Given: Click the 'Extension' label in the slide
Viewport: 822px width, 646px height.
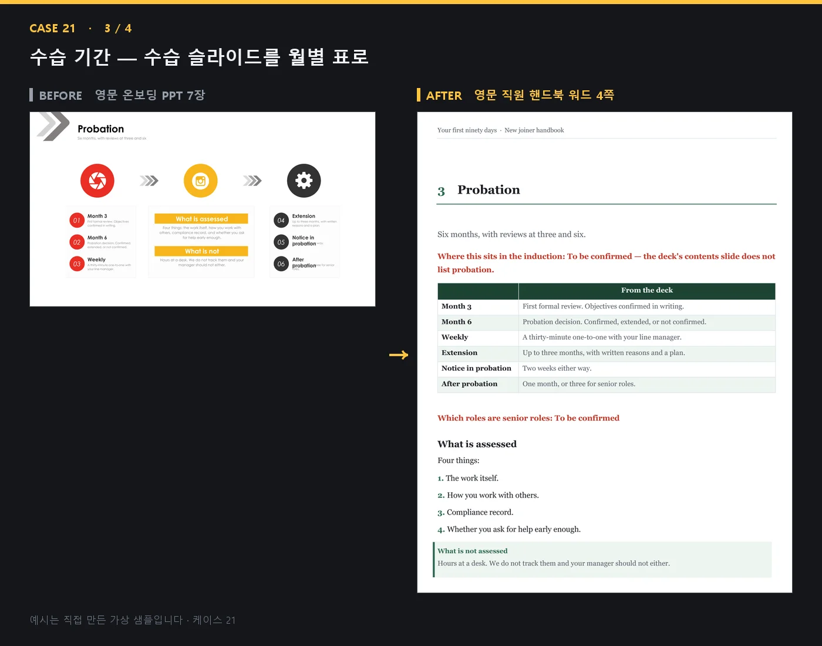Looking at the screenshot, I should [x=304, y=216].
